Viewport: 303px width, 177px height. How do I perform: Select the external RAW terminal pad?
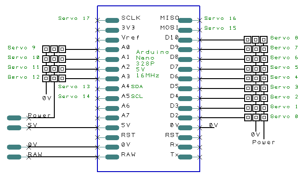[x=14, y=157]
